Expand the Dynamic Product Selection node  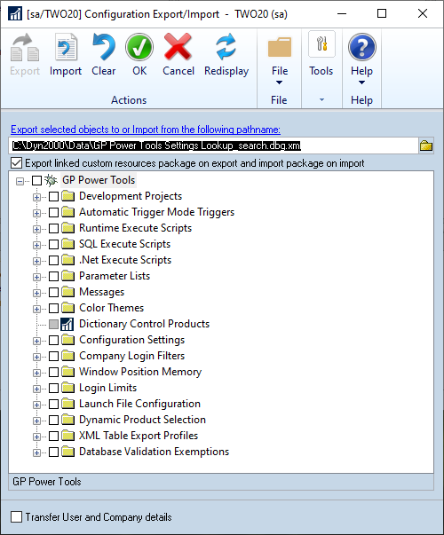pos(36,421)
